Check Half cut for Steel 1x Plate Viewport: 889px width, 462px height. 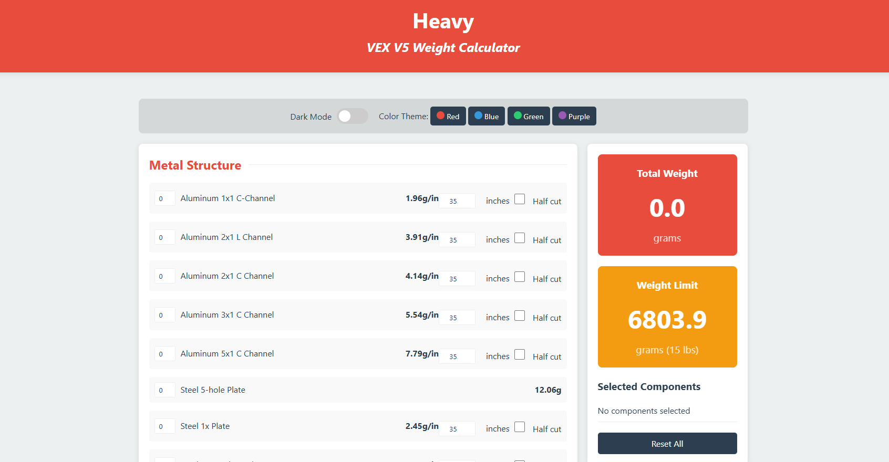520,427
